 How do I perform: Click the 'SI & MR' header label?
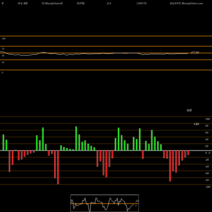point(22,3)
